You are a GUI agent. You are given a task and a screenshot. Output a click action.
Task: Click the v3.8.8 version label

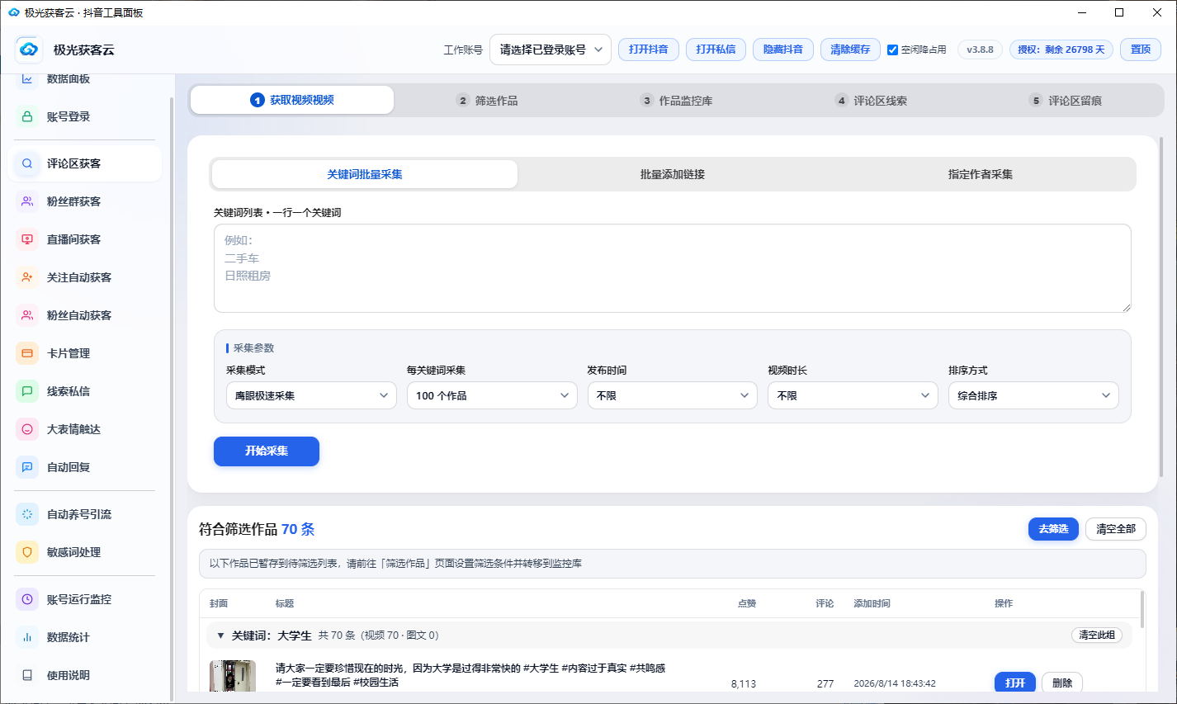click(981, 50)
